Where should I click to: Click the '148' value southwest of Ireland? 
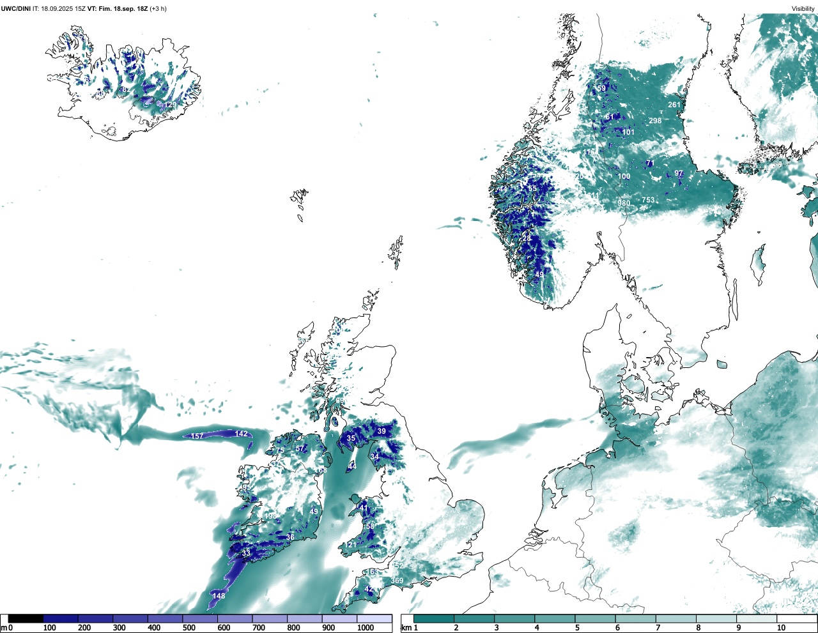point(219,596)
